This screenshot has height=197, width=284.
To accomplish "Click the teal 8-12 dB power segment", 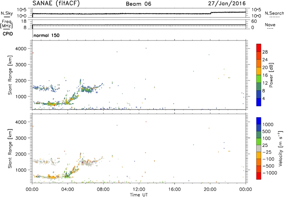I will [259, 87].
